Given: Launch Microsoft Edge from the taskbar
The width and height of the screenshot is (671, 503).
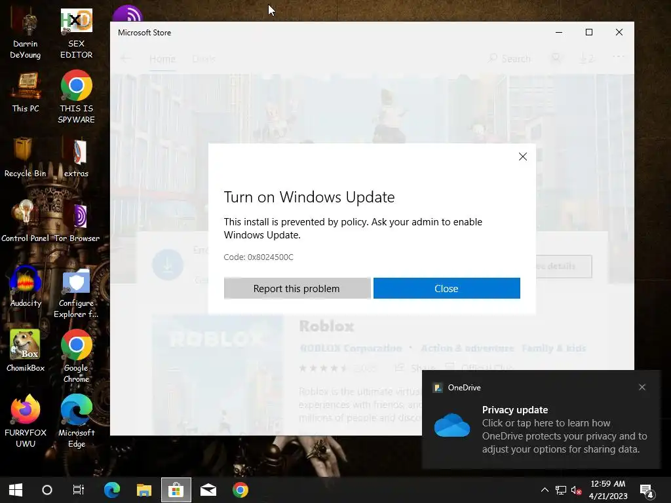Looking at the screenshot, I should [x=112, y=490].
